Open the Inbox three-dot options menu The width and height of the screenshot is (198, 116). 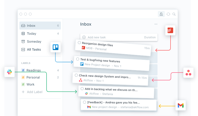pos(156,24)
